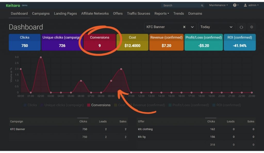Toggle the Conversions series in chart legend
This screenshot has height=153, width=264.
[x=99, y=105]
